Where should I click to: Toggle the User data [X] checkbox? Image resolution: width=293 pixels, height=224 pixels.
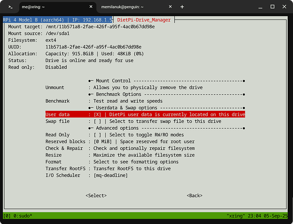[97, 114]
